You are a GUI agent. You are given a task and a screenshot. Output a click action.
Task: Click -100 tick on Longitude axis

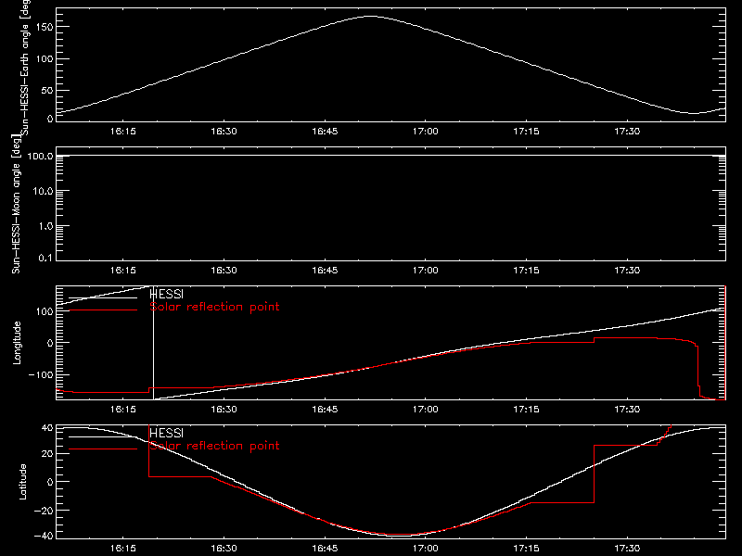coord(41,375)
